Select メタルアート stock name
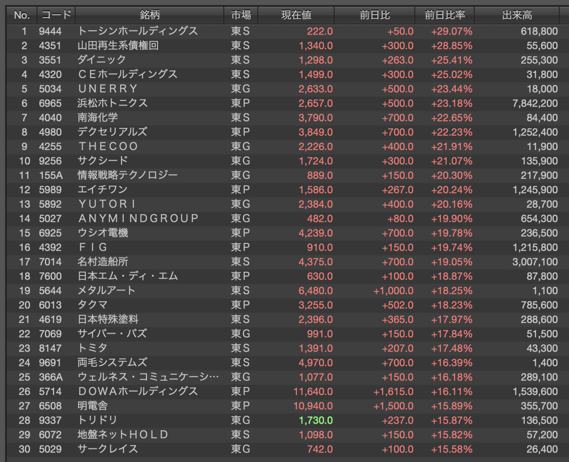This screenshot has width=569, height=462. click(107, 291)
